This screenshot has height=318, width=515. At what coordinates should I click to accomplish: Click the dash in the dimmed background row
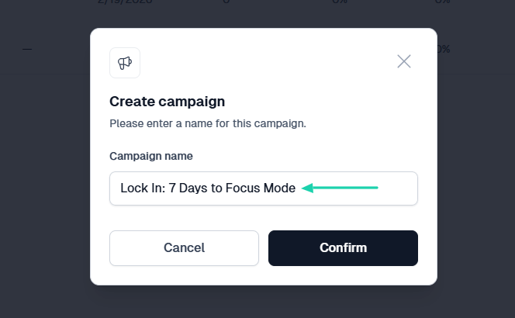point(27,50)
